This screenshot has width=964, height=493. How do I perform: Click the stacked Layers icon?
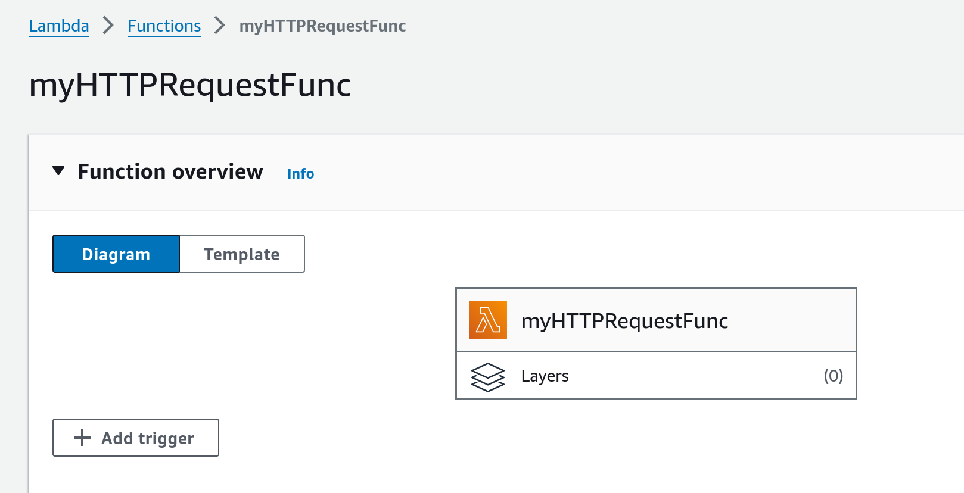[487, 377]
